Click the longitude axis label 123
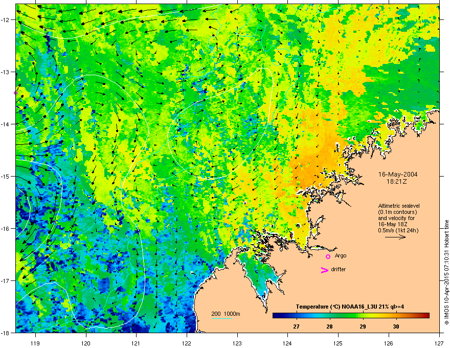 237,343
